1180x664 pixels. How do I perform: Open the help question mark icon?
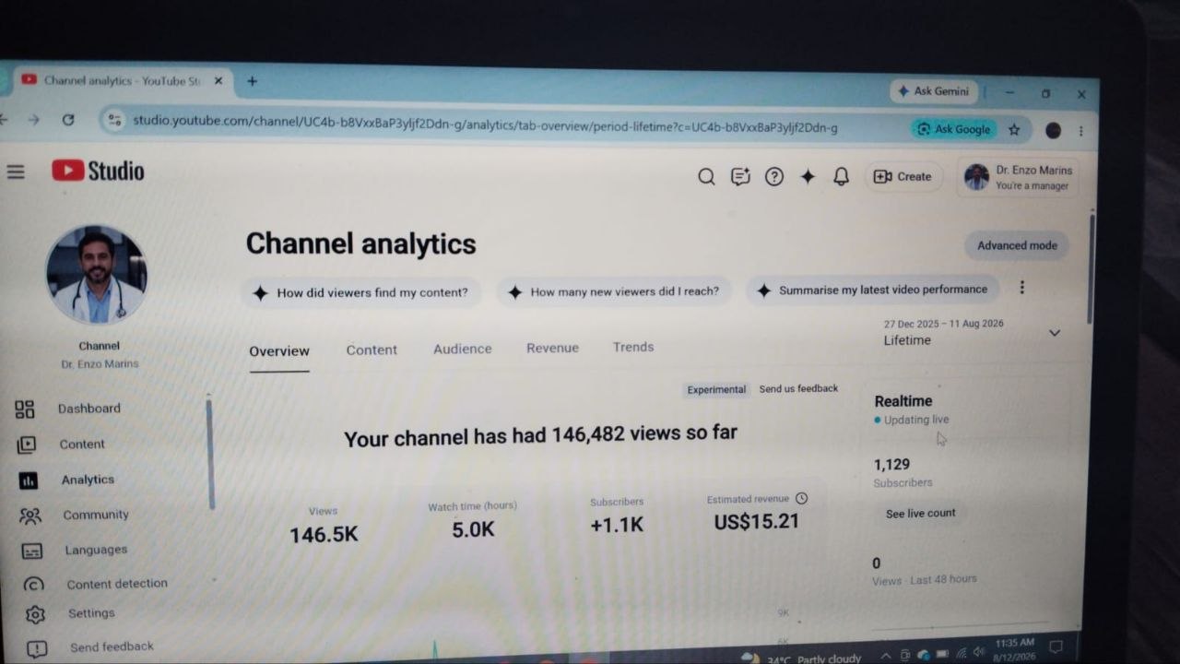tap(774, 176)
